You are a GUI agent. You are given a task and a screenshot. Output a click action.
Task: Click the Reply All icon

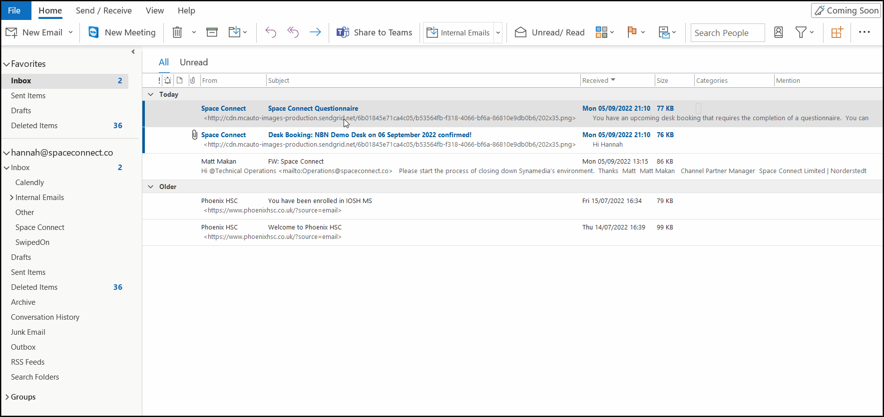click(x=293, y=32)
